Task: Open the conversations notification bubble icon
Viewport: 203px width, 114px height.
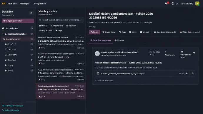Action: tap(167, 4)
